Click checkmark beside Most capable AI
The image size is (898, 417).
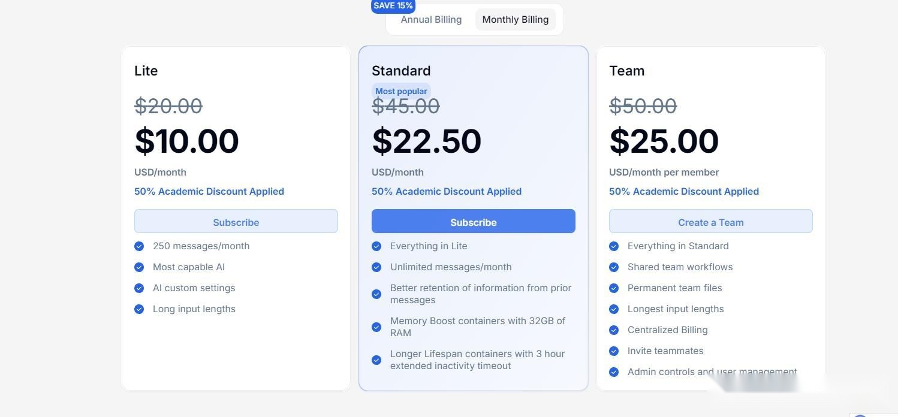click(x=139, y=267)
